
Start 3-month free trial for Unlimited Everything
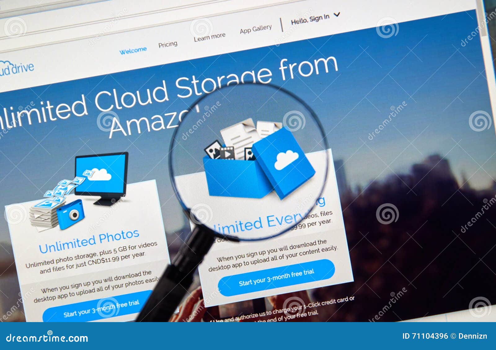(x=276, y=277)
